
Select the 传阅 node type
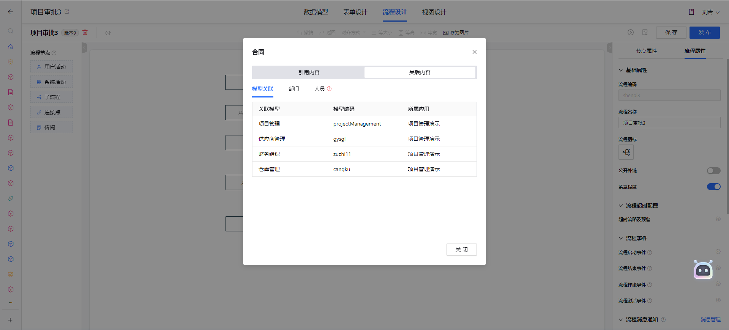(x=52, y=127)
